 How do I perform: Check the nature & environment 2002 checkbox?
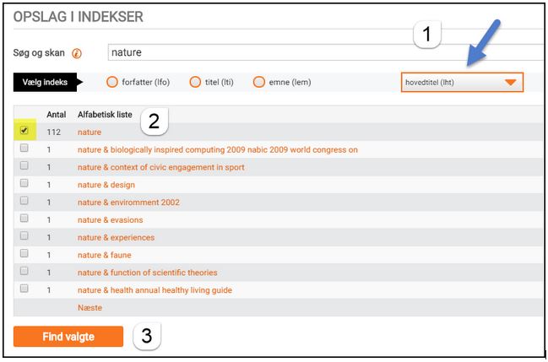tap(24, 202)
